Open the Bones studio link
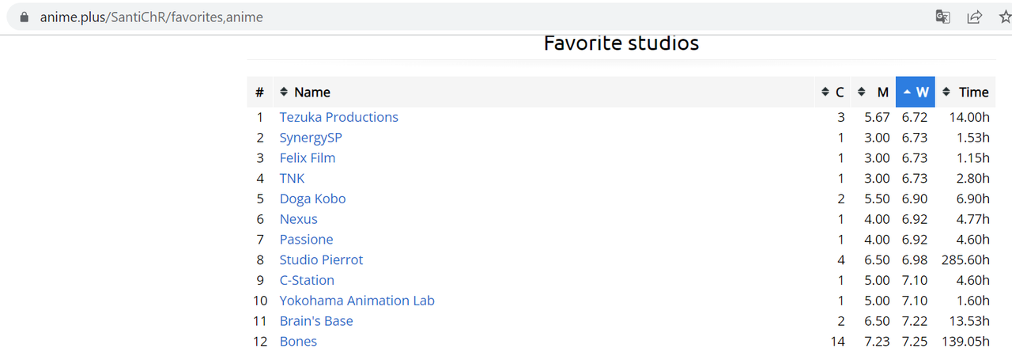The image size is (1012, 352). coord(298,342)
